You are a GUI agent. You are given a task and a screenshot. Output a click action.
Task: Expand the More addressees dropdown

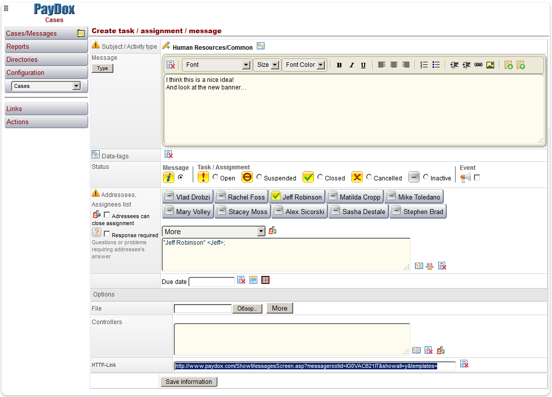tap(214, 232)
